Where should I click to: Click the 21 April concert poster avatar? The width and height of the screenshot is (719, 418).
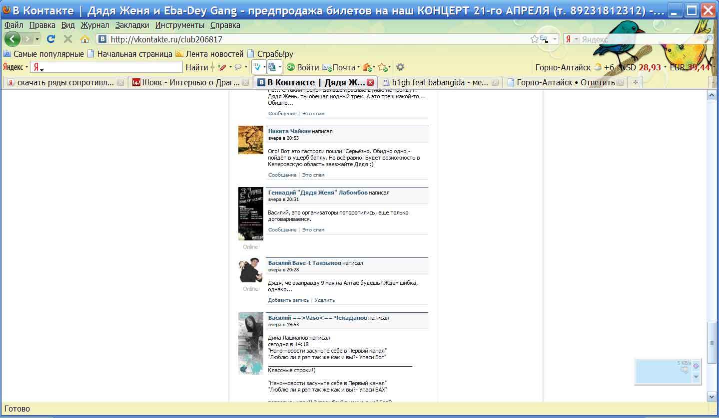click(x=251, y=213)
